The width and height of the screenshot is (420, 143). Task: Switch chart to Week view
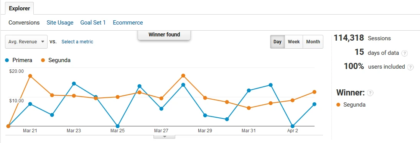(x=293, y=42)
